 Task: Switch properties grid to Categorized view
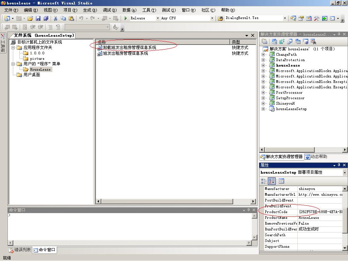[264, 181]
